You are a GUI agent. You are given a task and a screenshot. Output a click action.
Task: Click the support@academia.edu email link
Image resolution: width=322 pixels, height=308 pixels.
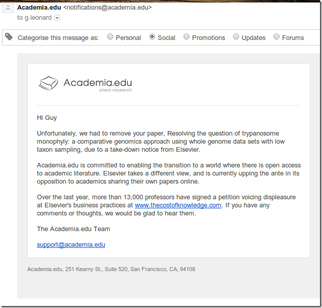[x=71, y=245]
